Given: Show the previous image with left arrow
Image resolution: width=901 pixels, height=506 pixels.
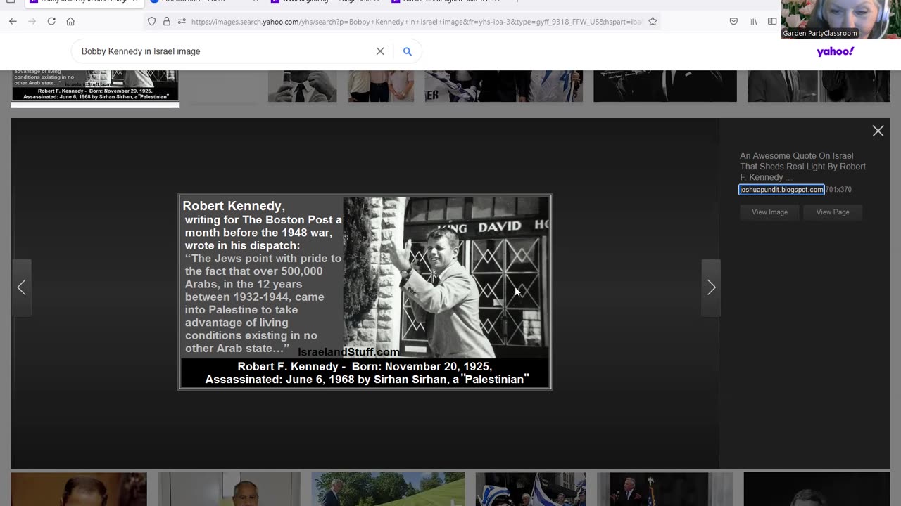Looking at the screenshot, I should pyautogui.click(x=21, y=287).
